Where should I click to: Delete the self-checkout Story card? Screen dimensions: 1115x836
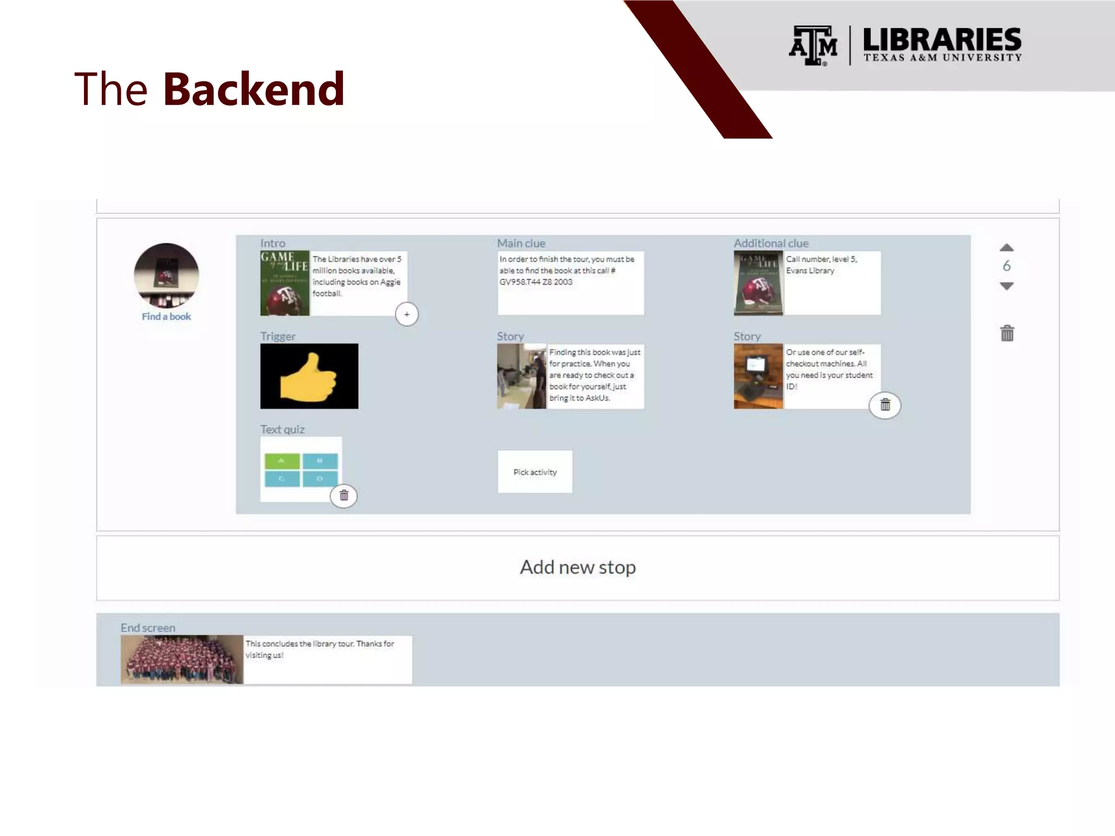[885, 405]
